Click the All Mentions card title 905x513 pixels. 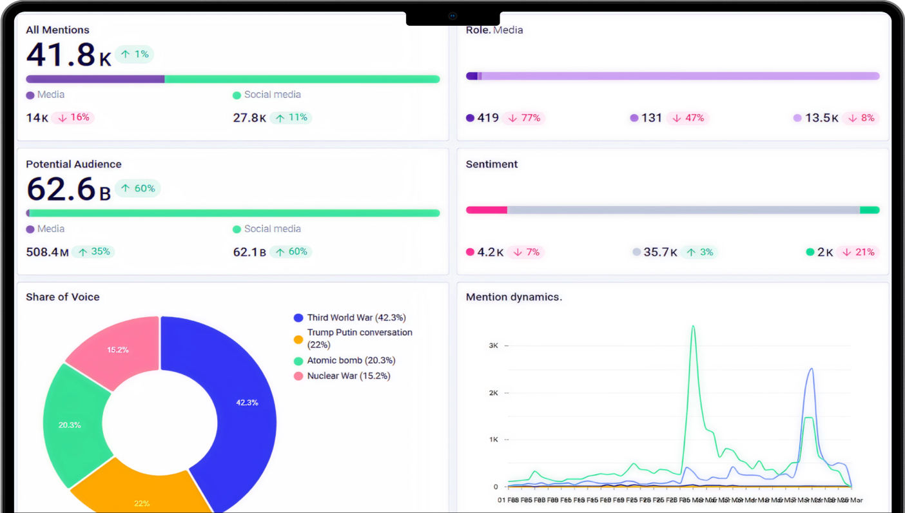(57, 30)
